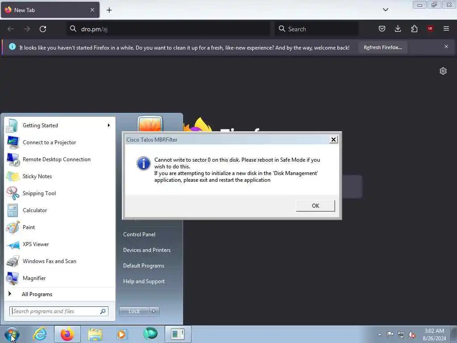
Task: Expand the shutdown options arrow beside Lock
Action: click(x=154, y=311)
